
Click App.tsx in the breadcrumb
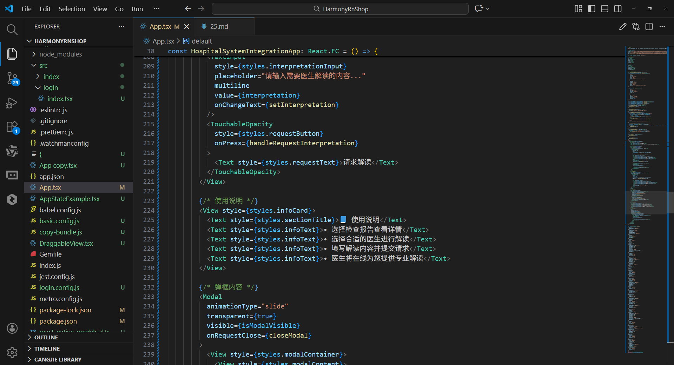pyautogui.click(x=163, y=41)
